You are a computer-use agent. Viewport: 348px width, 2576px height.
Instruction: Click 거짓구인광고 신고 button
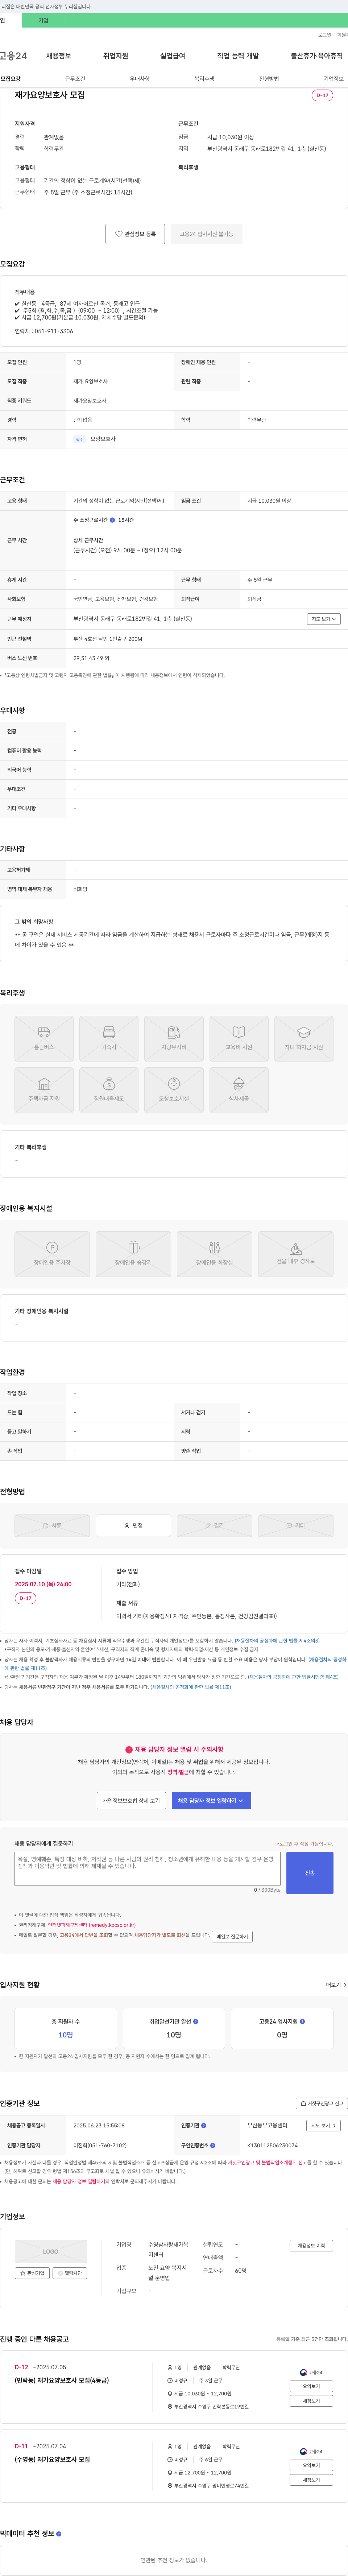(x=321, y=2103)
